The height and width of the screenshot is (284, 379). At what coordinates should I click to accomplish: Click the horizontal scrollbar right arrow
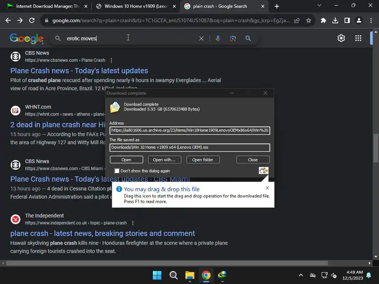(x=369, y=263)
